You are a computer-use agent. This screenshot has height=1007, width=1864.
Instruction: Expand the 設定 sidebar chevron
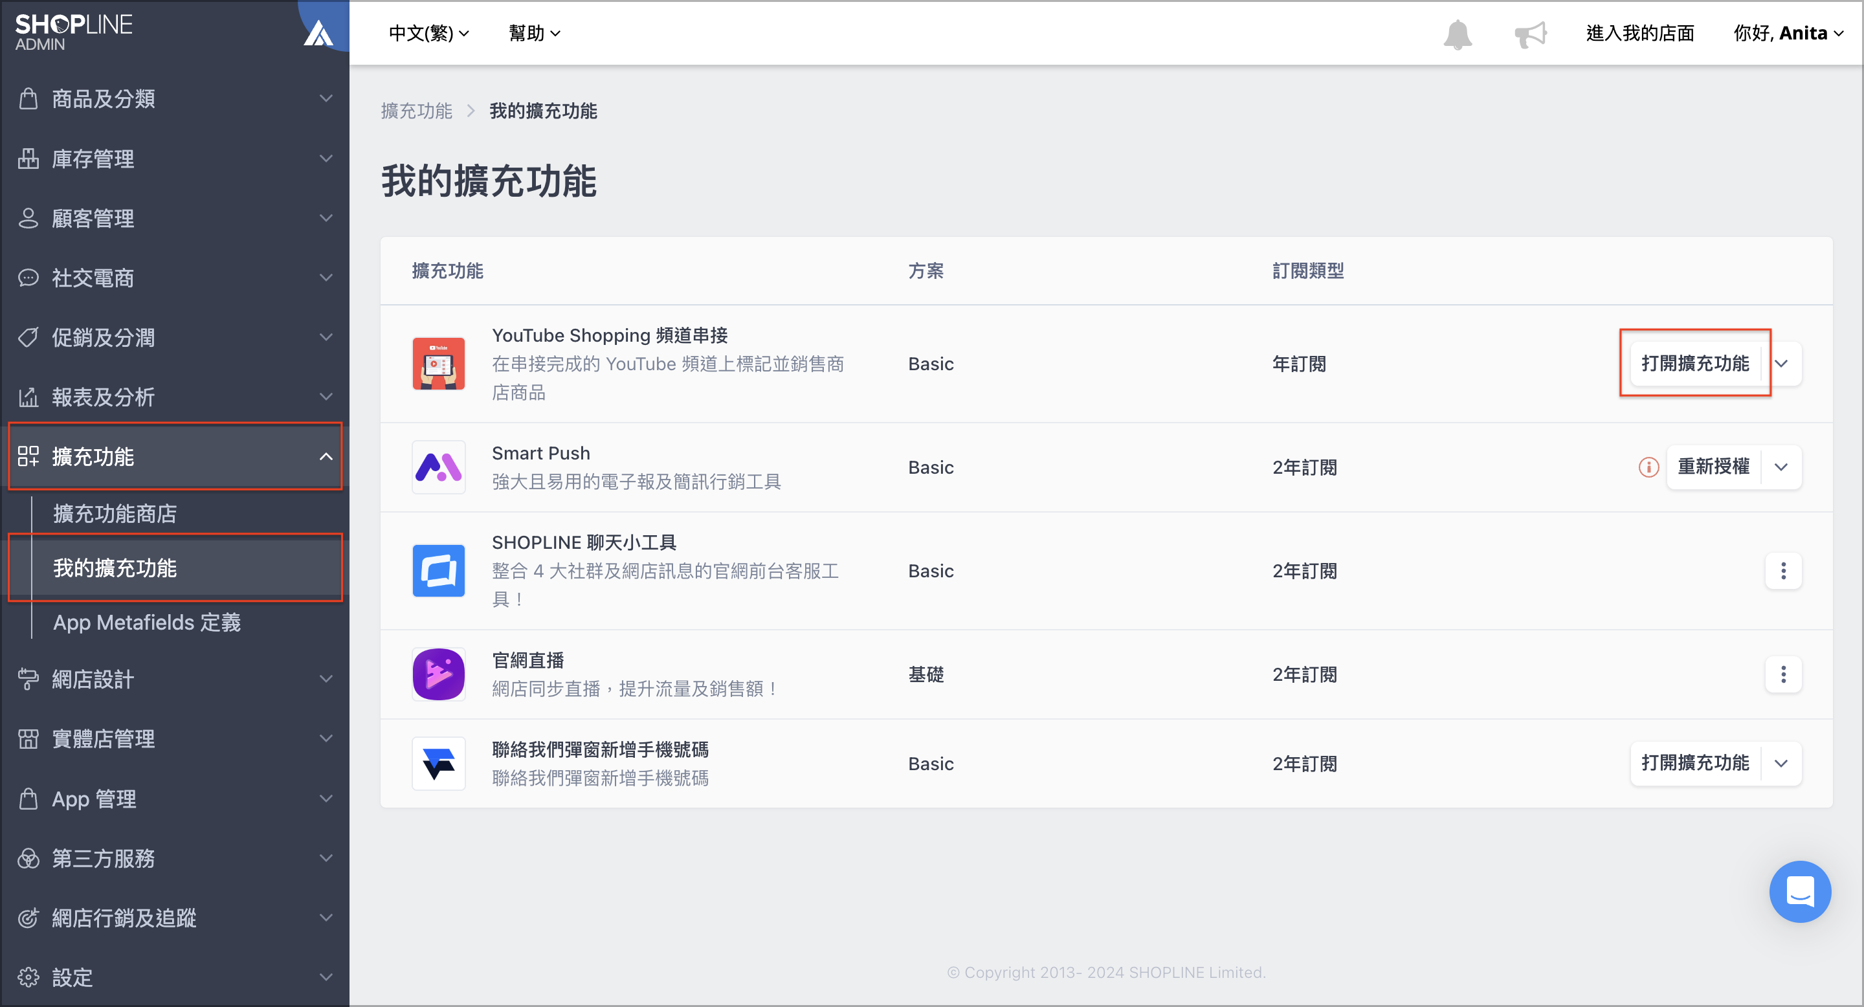click(x=326, y=977)
